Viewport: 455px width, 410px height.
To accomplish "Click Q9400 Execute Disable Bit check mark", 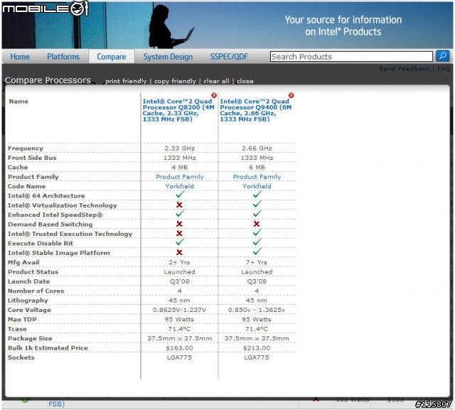I will pyautogui.click(x=257, y=242).
